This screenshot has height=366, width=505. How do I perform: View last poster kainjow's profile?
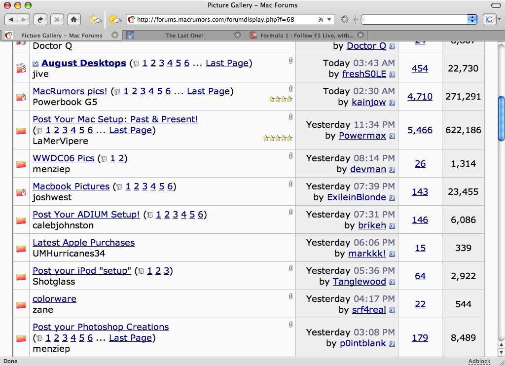pos(369,102)
